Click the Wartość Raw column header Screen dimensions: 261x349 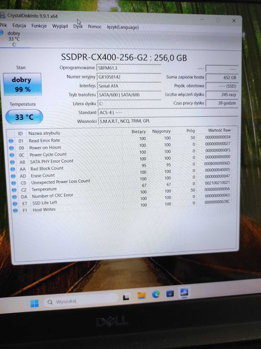point(219,130)
